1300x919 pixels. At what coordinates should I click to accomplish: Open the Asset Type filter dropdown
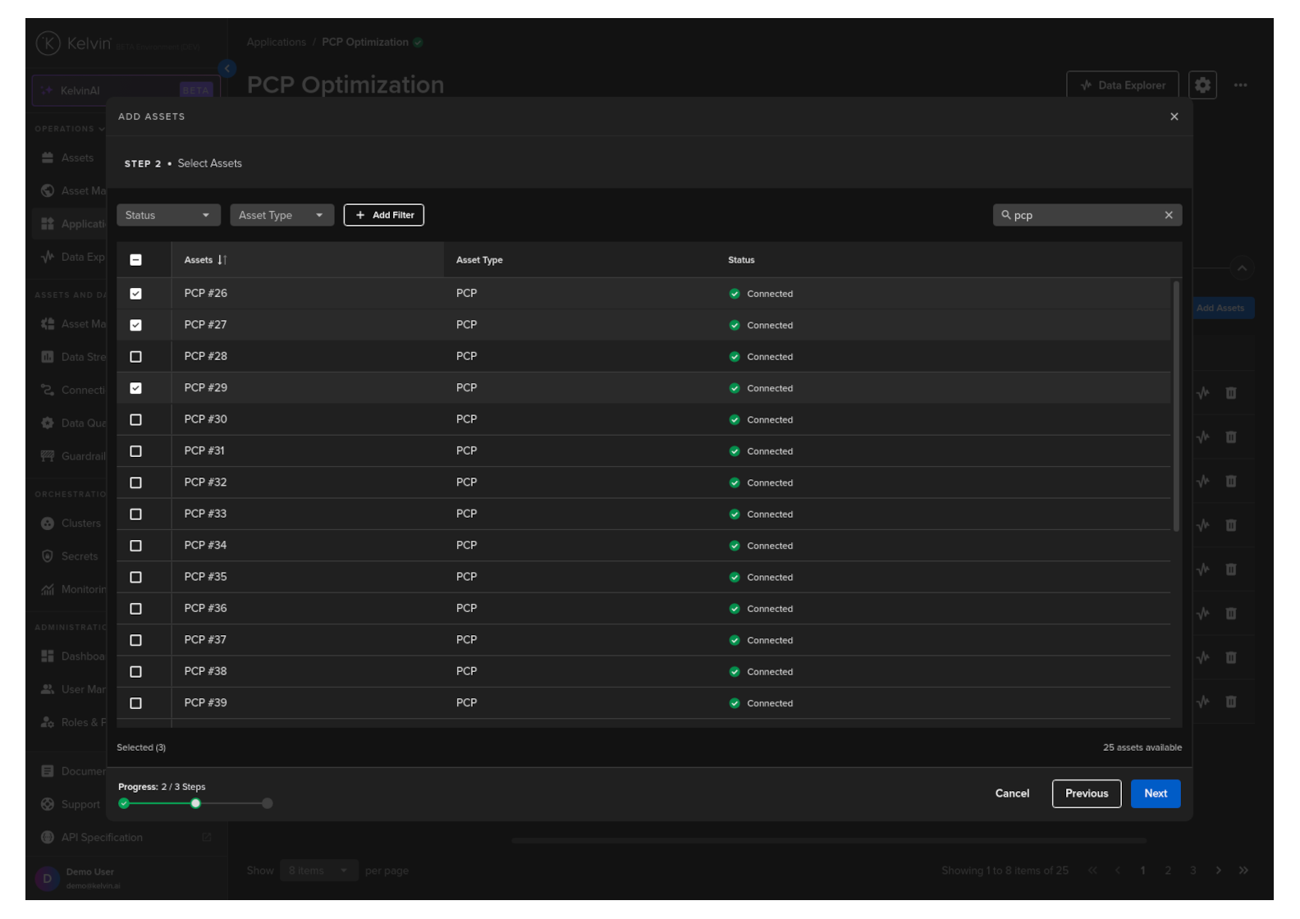coord(282,215)
